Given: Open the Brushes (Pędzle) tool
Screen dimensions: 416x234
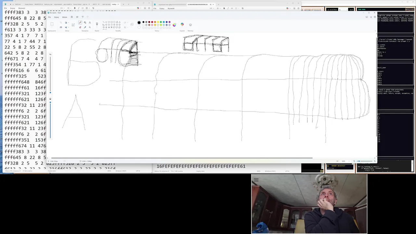Looking at the screenshot, I should tap(97, 24).
